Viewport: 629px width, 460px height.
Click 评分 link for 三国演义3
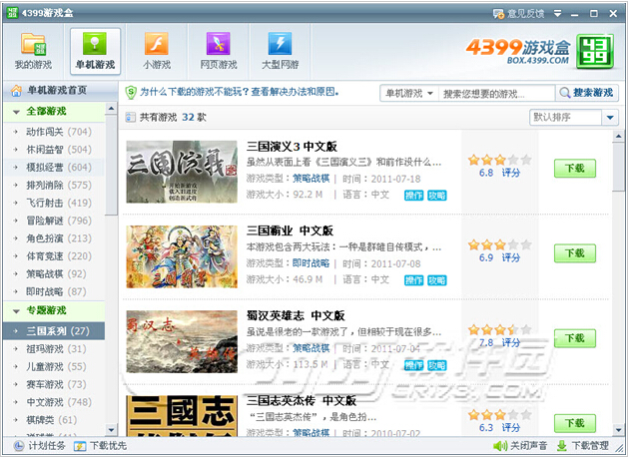point(511,173)
